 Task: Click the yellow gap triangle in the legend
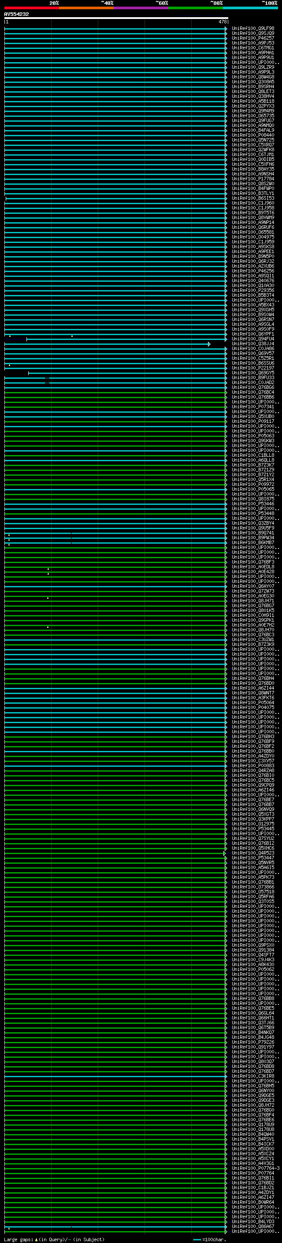36,1239
